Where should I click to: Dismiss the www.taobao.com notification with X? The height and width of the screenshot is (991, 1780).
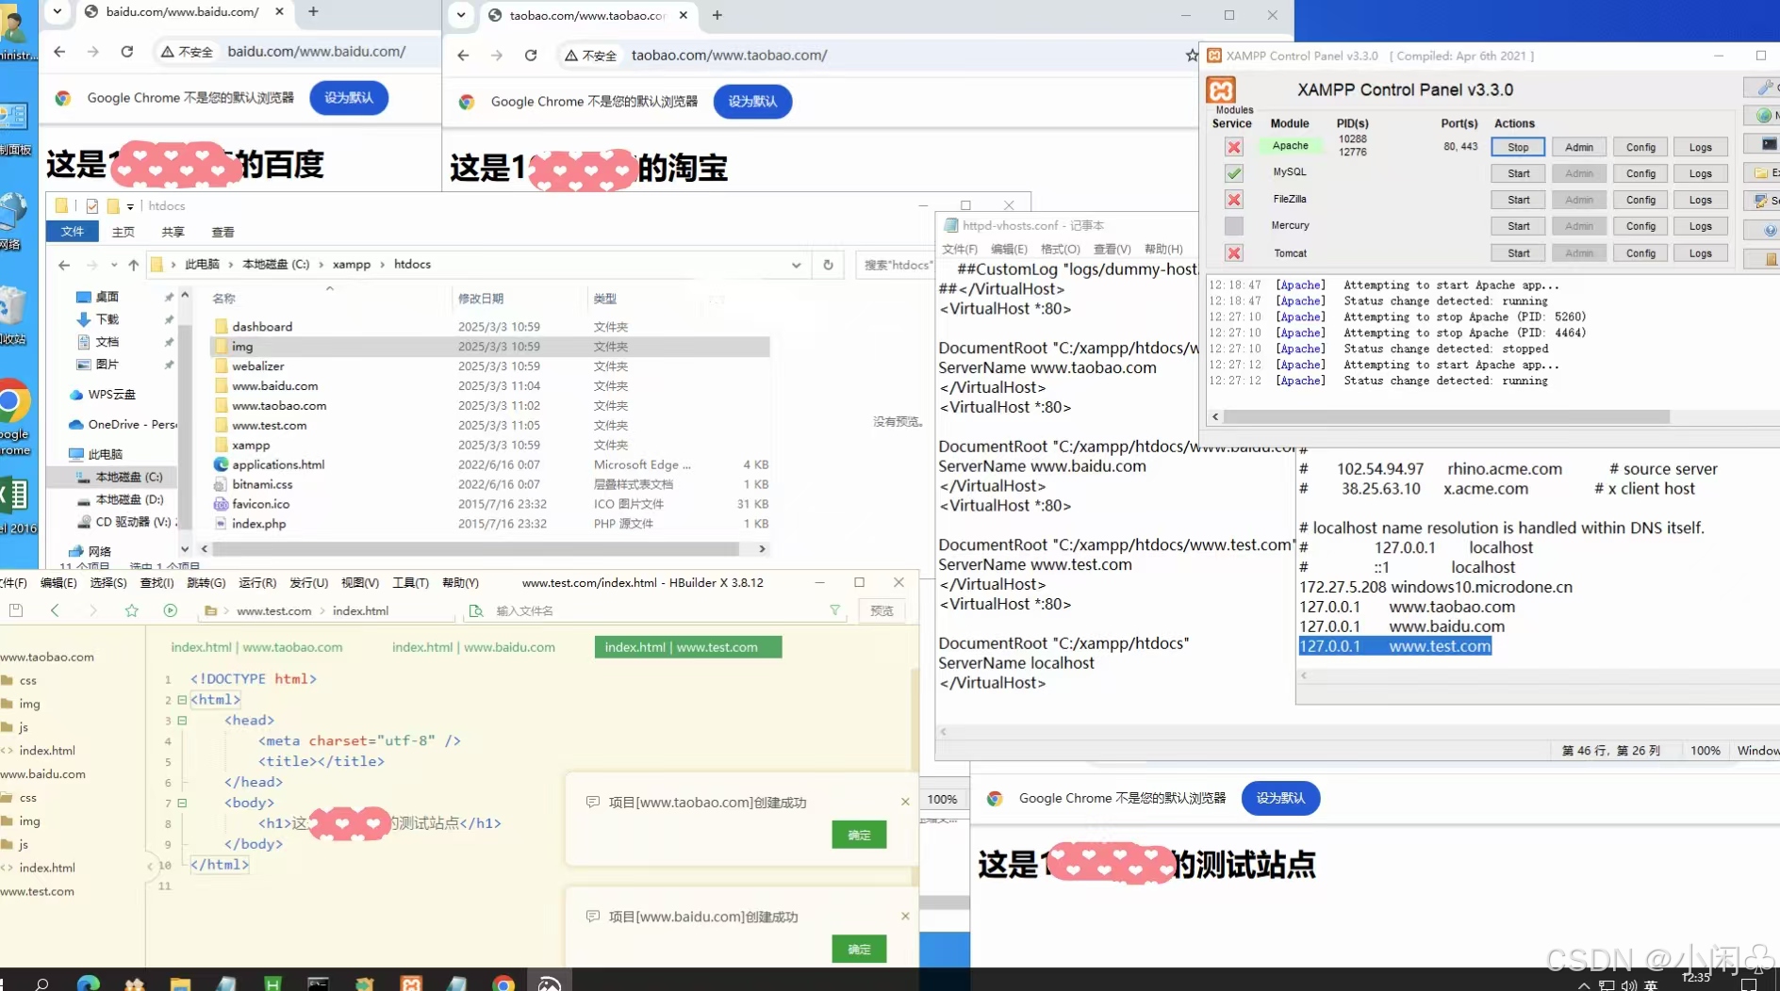coord(905,802)
